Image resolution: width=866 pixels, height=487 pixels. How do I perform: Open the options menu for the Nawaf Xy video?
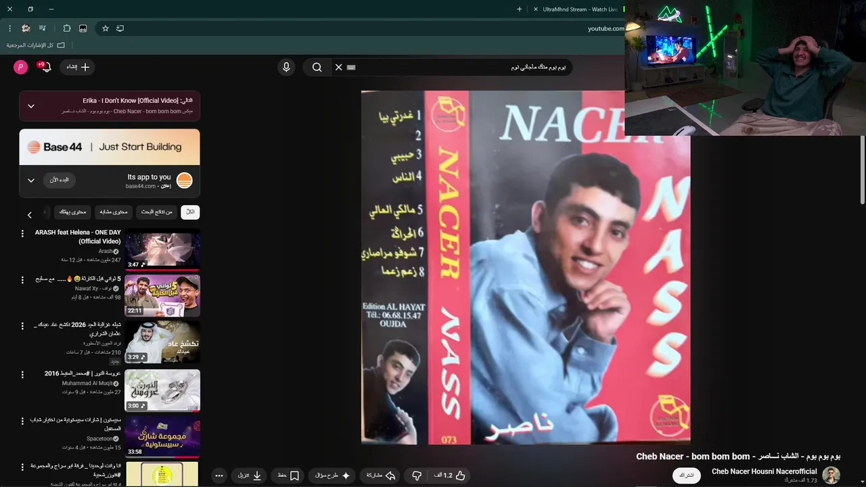22,279
